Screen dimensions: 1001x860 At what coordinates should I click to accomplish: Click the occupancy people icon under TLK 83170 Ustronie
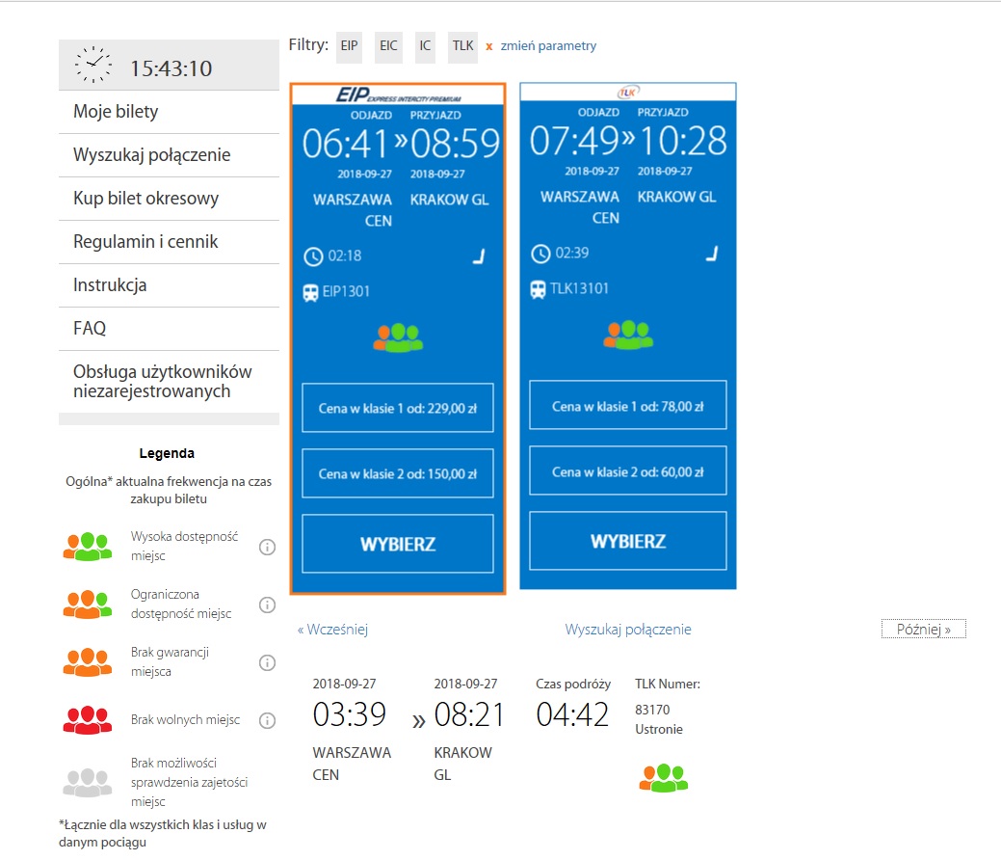[663, 778]
